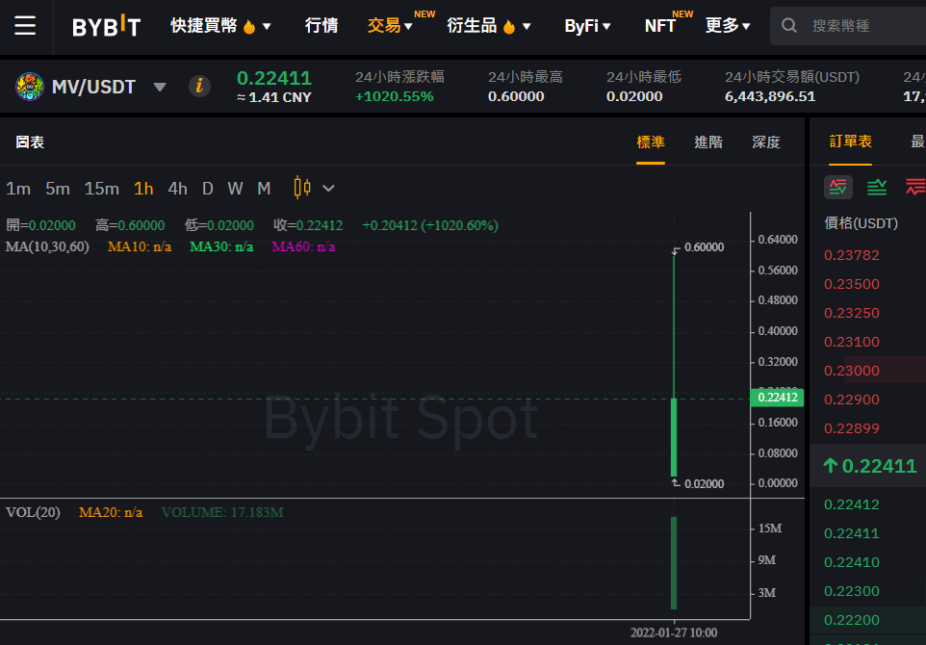Click MA(10,30,60) indicator label
The width and height of the screenshot is (926, 645).
click(x=47, y=246)
